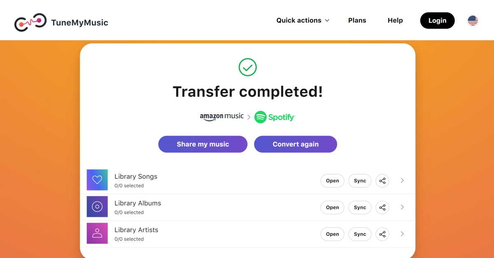Click the Share my music button
Viewport: 494px width, 258px height.
click(x=203, y=144)
